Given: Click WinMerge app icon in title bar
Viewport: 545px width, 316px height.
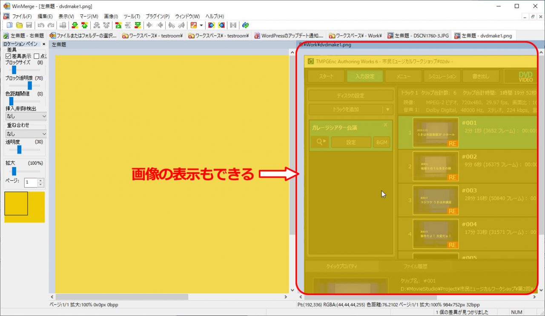Looking at the screenshot, I should (6, 6).
